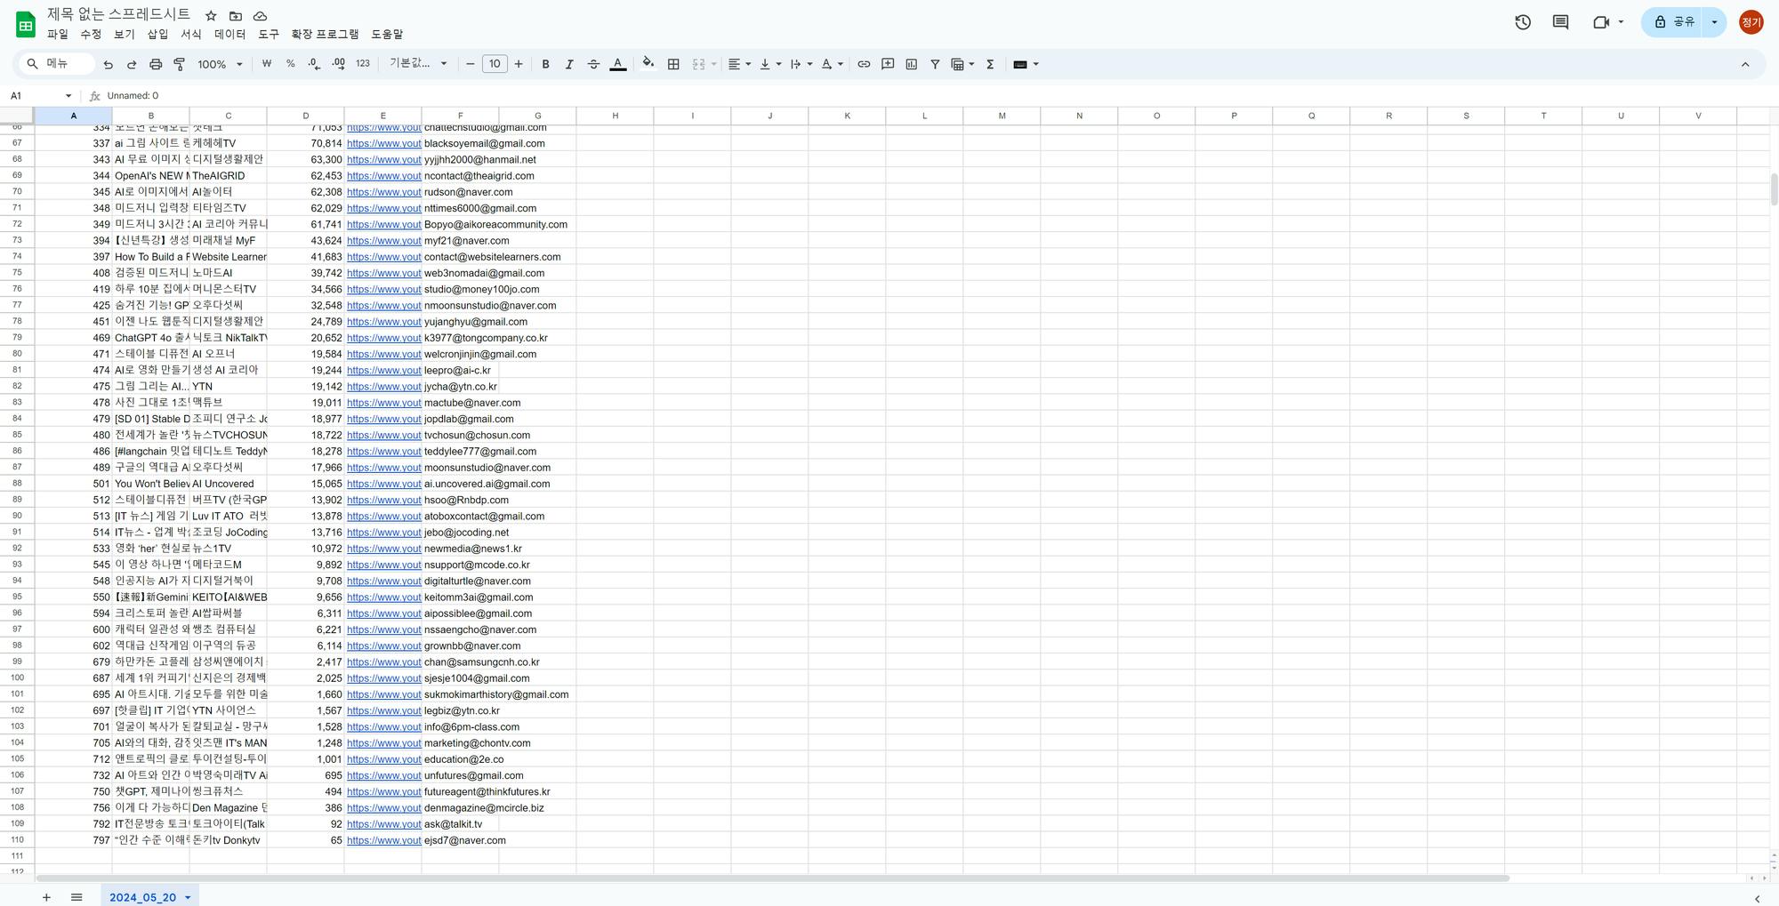Open the text wrapping dropdown
The height and width of the screenshot is (906, 1779).
(x=801, y=64)
